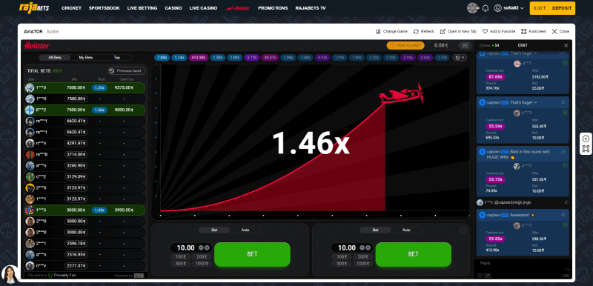Viewport: 593px width, 286px height.
Task: Remove the second bet panel
Action: pyautogui.click(x=463, y=230)
